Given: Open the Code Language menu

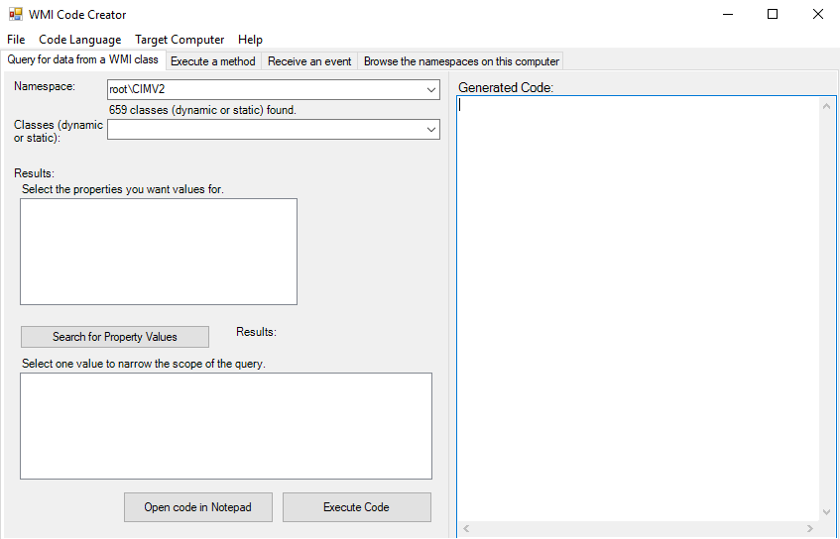Looking at the screenshot, I should [x=79, y=40].
